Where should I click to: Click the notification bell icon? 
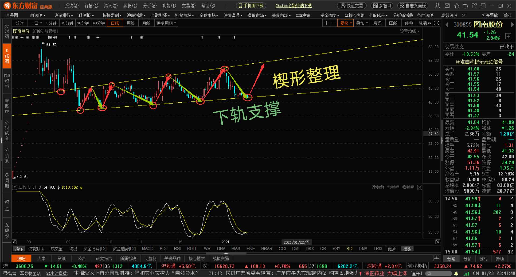point(456,274)
